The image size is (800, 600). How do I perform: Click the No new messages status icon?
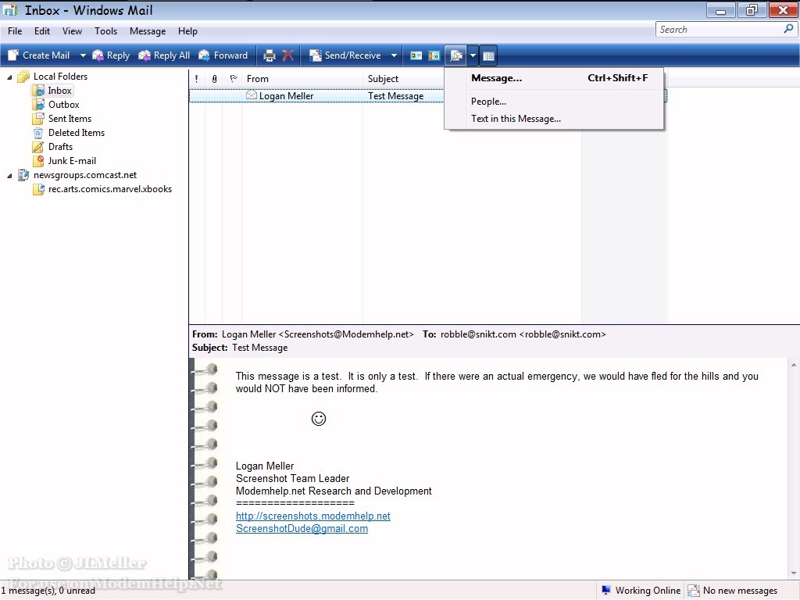point(694,591)
